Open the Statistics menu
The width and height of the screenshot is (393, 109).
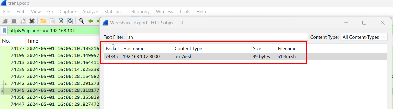pyautogui.click(x=113, y=12)
